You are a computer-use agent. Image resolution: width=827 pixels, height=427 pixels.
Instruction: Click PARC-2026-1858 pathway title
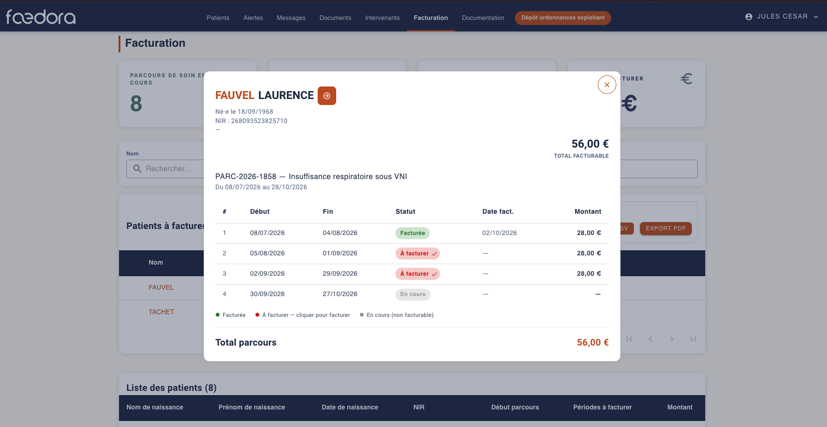point(311,176)
